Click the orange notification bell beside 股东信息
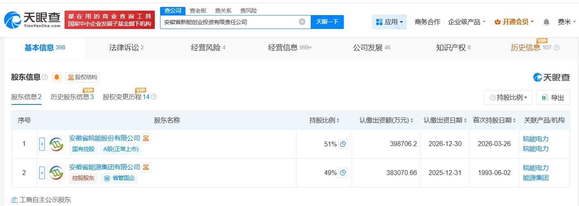This screenshot has width=579, height=206. click(x=57, y=78)
